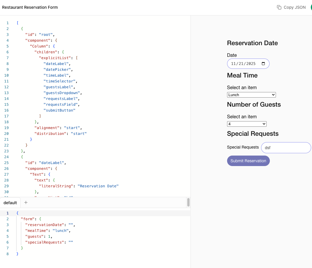Open the calendar picker icon in Date field
The height and width of the screenshot is (268, 312).
263,64
